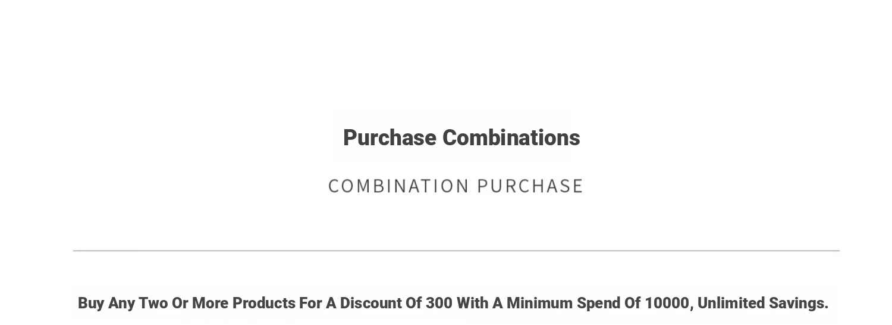Click the word 'Savings.' in promo text
The width and height of the screenshot is (892, 325).
point(799,303)
